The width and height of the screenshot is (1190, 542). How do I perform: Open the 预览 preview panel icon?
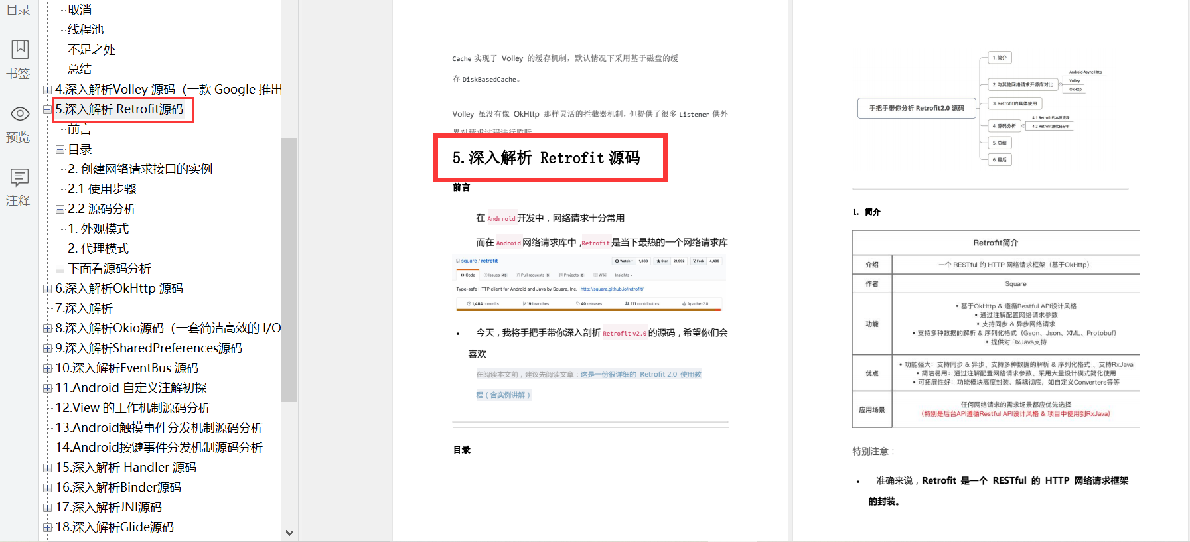click(19, 114)
